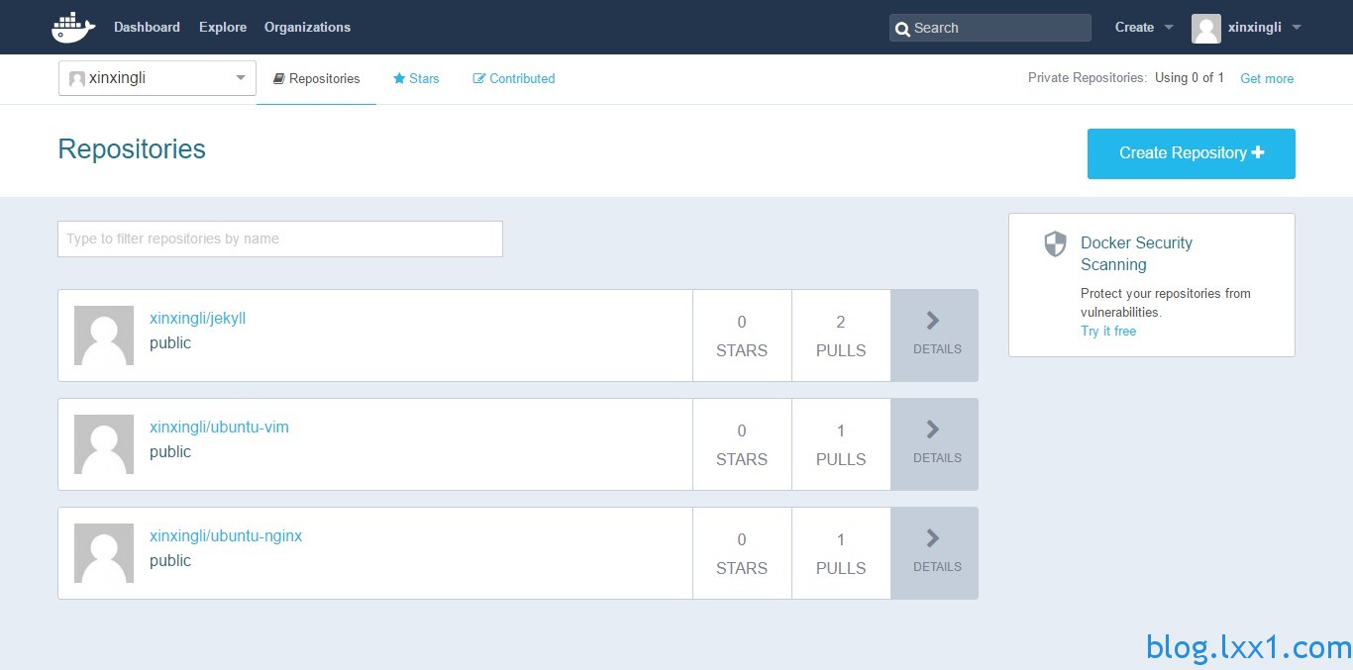Click the 0 STARS count for jekyll
This screenshot has height=670, width=1353.
point(742,335)
